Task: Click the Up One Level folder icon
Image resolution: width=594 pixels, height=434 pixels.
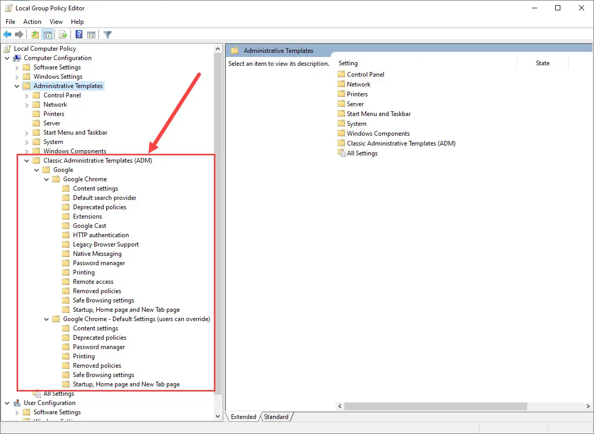Action: pyautogui.click(x=35, y=35)
